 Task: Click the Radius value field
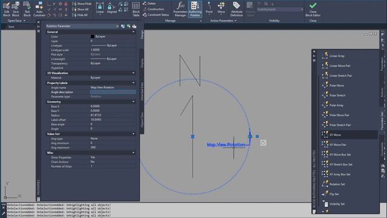[x=113, y=115]
